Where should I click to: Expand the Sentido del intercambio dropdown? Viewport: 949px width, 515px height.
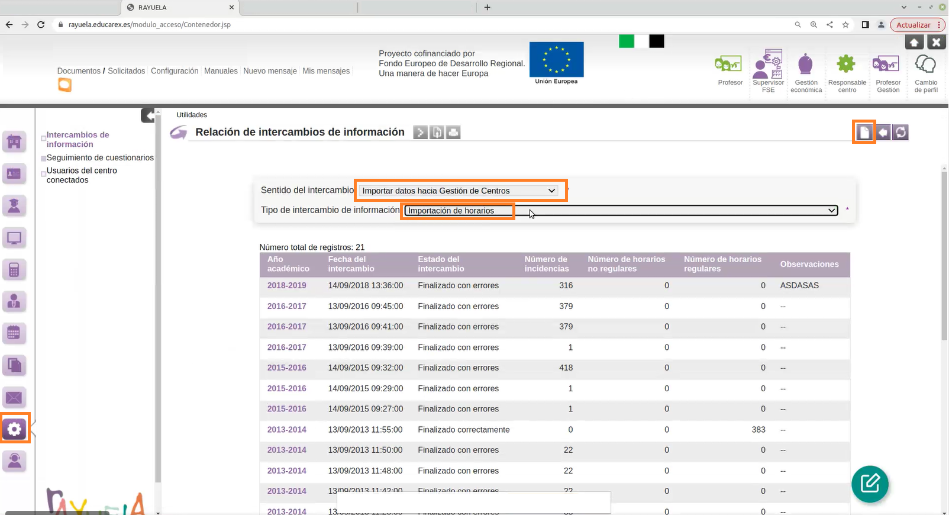tap(459, 191)
